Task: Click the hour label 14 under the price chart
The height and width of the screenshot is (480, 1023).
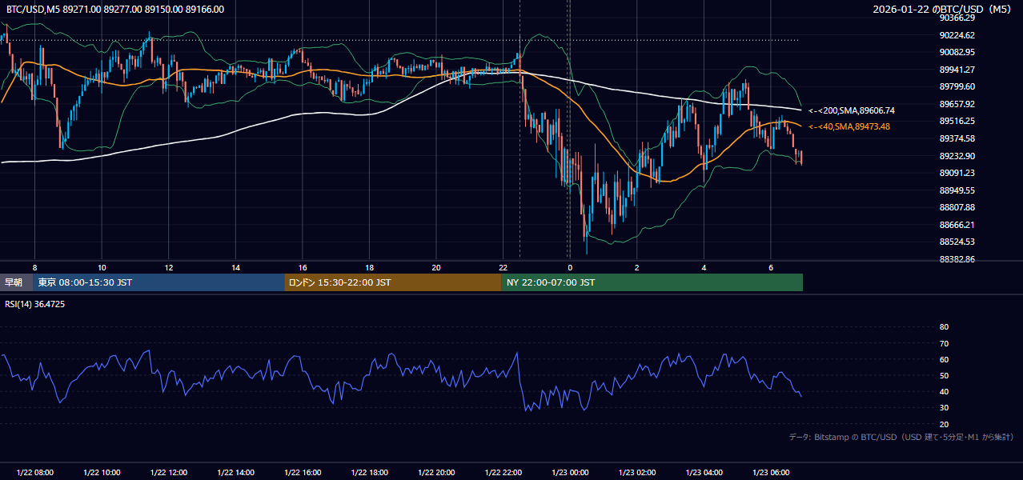Action: point(235,267)
